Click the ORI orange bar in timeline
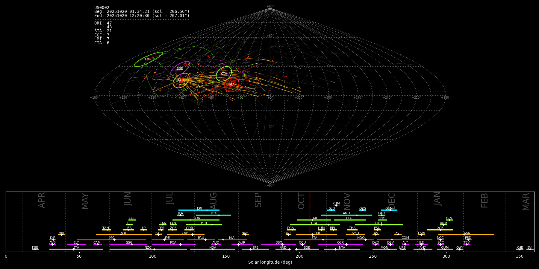Viewport: 539px width, 269px height. coord(316,235)
